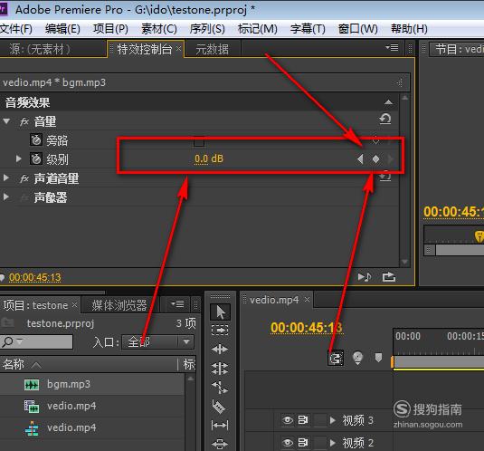Screen dimensions: 484x451
Task: Close the 特效控制台 tab
Action: pyautogui.click(x=179, y=49)
